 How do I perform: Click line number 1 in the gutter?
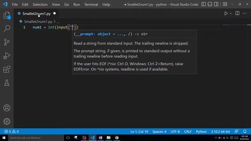[x=24, y=27]
